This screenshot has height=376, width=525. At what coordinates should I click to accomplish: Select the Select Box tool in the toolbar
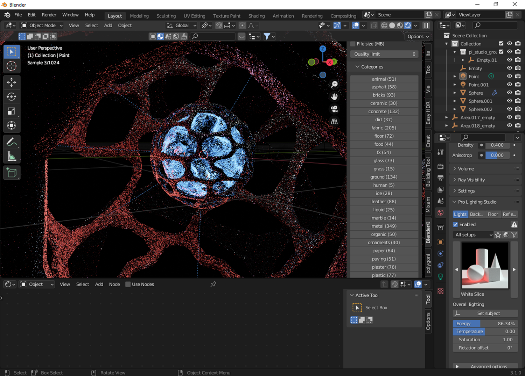point(12,52)
